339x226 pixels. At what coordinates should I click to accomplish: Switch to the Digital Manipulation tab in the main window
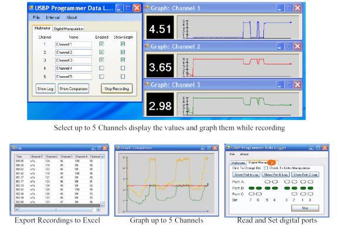click(x=68, y=29)
